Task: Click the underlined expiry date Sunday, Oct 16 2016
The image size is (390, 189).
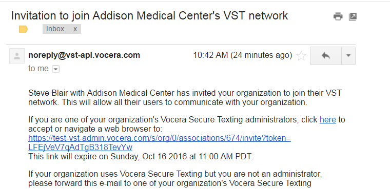Action: (148, 156)
